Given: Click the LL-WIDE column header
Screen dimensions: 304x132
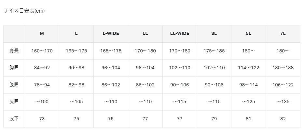Looking at the screenshot, I should [x=180, y=34].
